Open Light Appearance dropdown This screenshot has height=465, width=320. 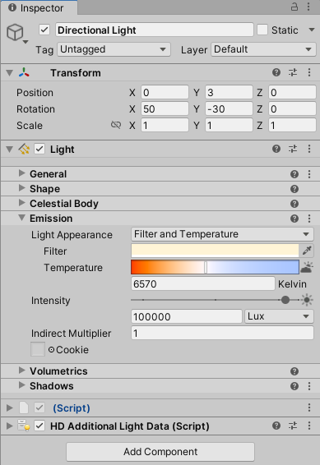(222, 234)
